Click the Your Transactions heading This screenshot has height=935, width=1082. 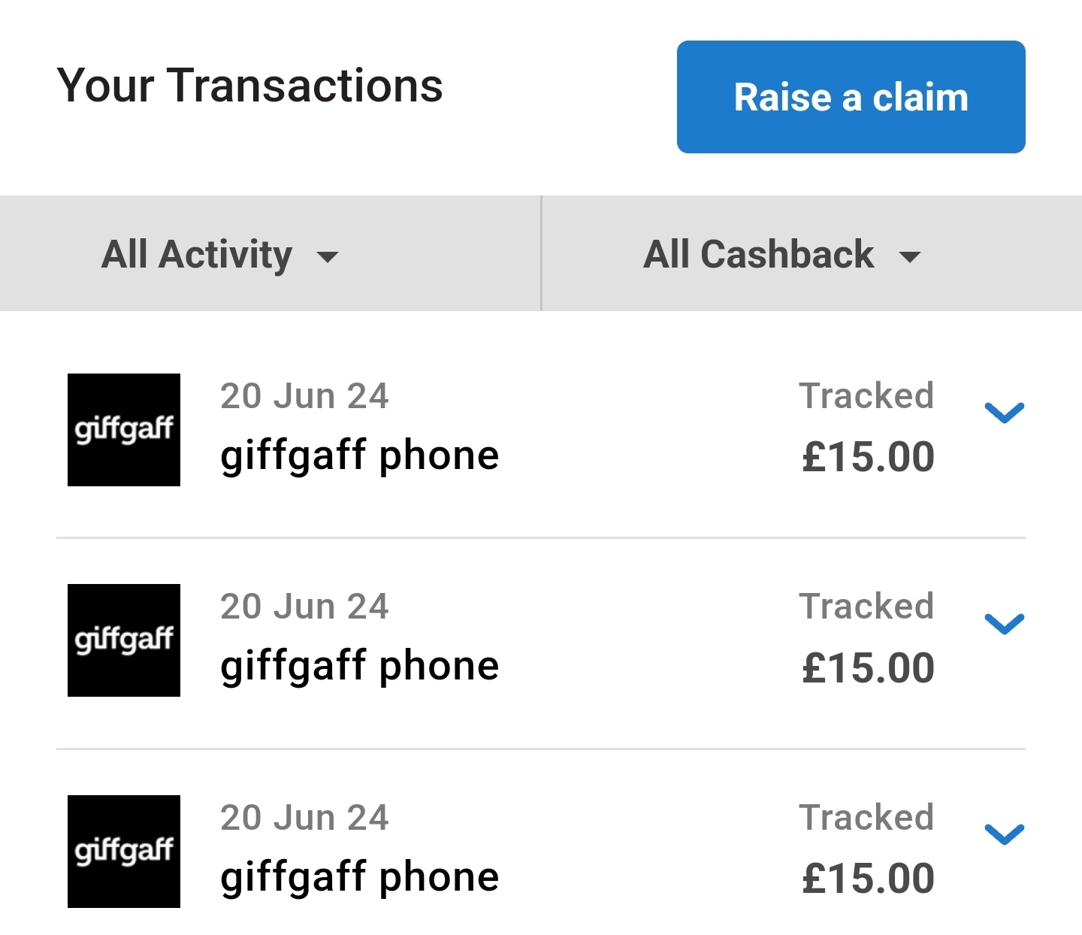point(249,85)
